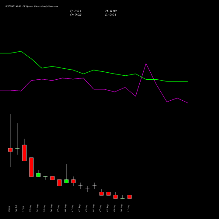The height and width of the screenshot is (219, 219).
Task: Click the red candlestick for 19 Aug
Action: tap(116, 197)
